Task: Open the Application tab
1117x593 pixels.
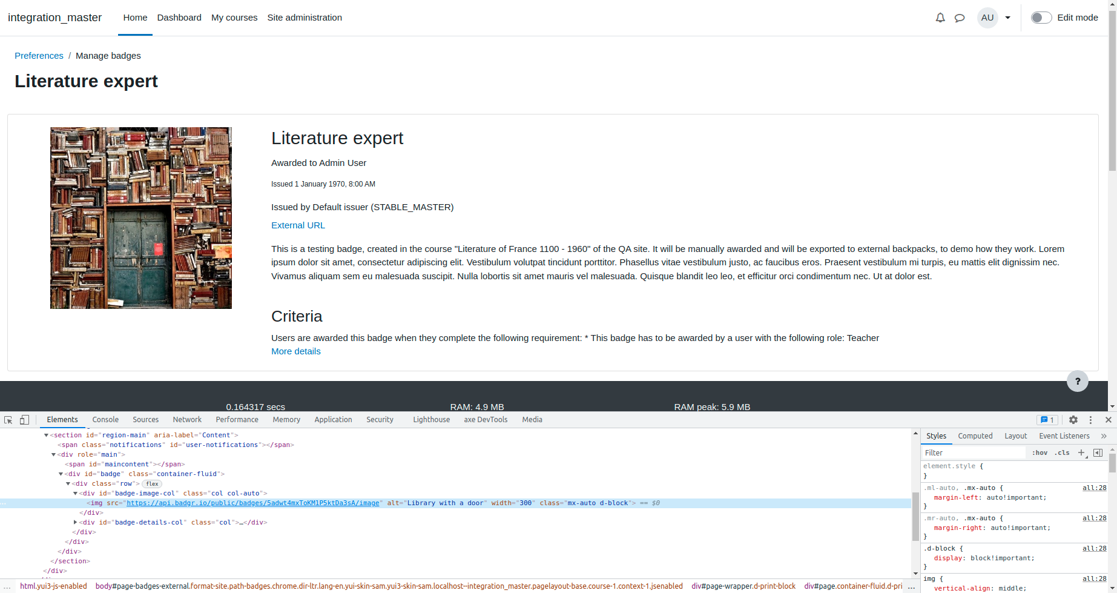Action: click(x=333, y=420)
